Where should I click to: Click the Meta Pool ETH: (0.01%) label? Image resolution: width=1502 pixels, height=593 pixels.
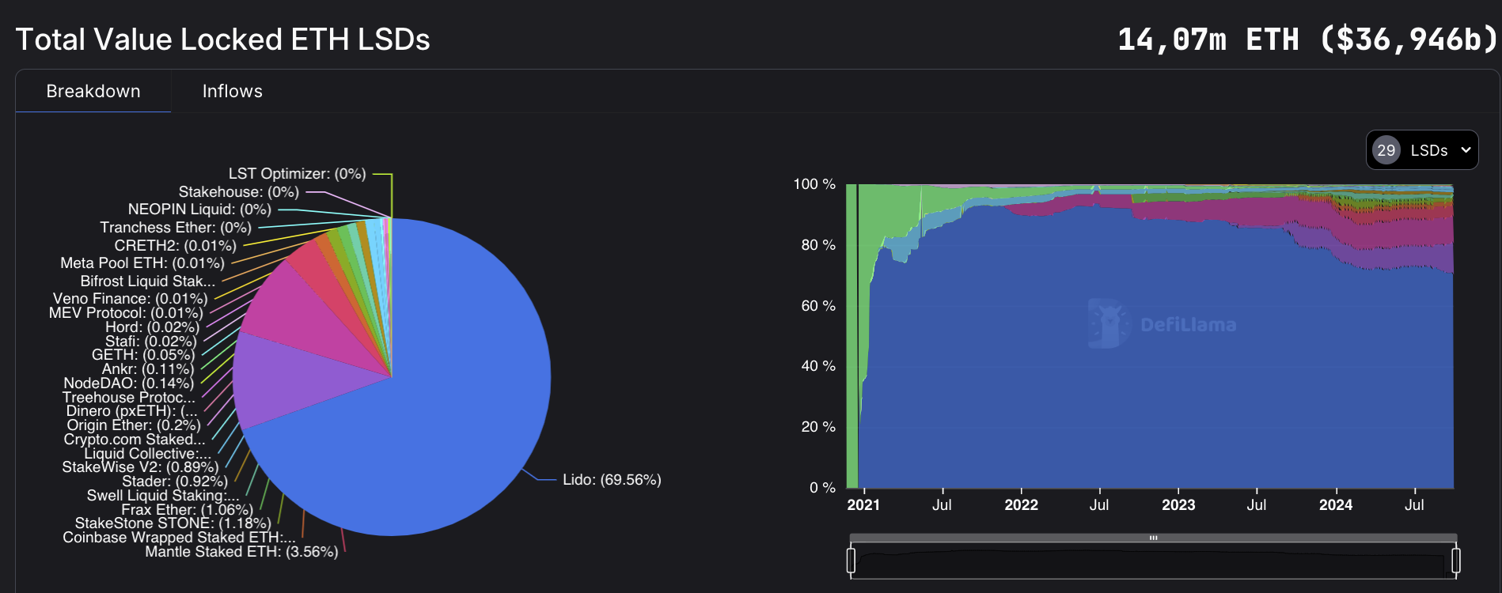tap(142, 263)
